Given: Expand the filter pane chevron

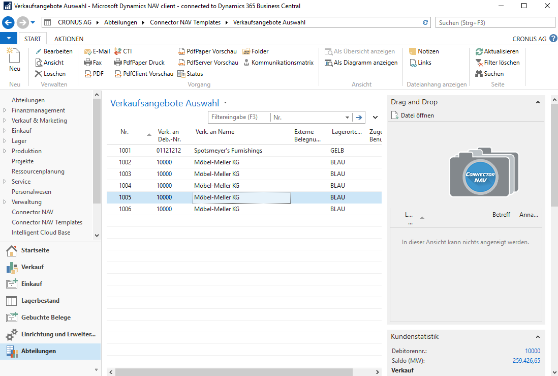Looking at the screenshot, I should click(x=375, y=117).
